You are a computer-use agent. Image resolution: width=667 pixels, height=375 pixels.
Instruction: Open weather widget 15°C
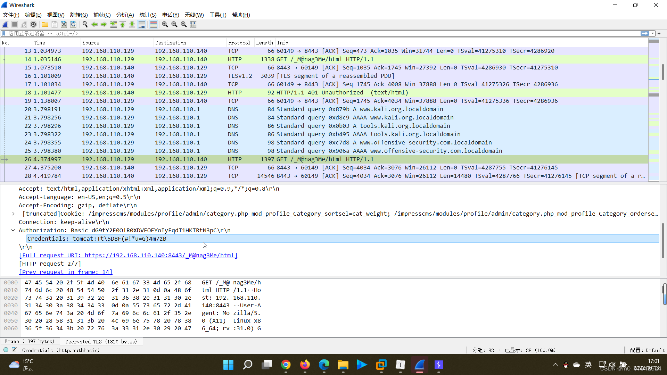[x=22, y=365]
